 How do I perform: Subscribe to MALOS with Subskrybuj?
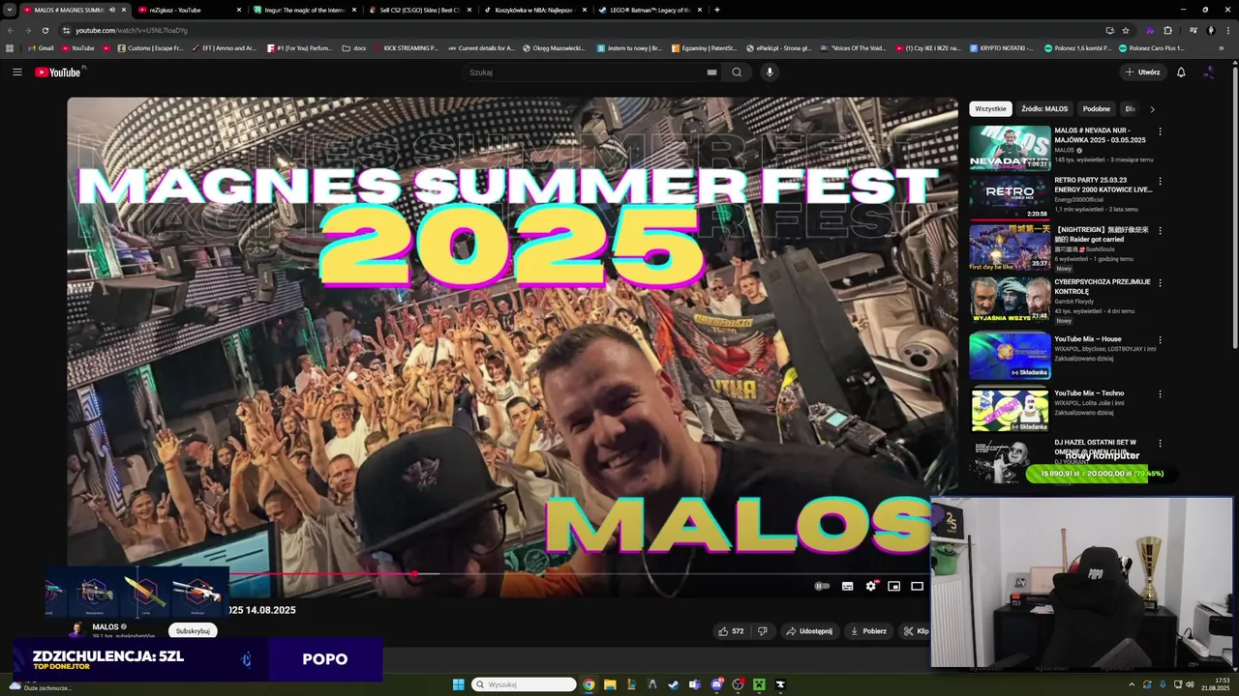click(x=193, y=630)
